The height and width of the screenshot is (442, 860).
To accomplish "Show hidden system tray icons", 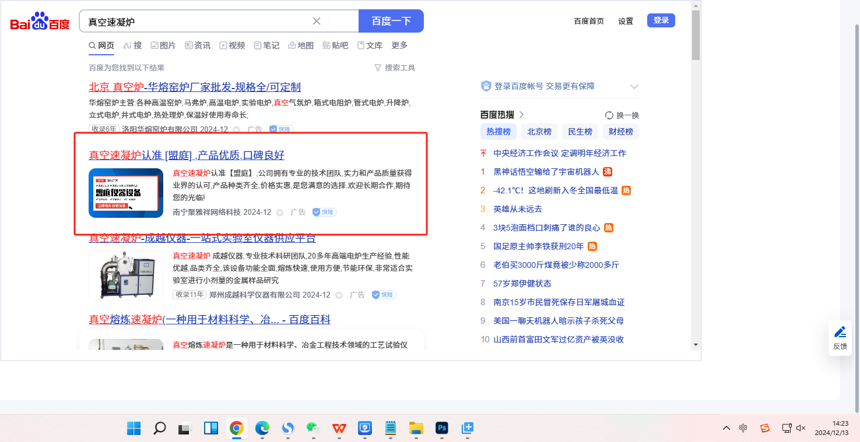I will (x=726, y=428).
